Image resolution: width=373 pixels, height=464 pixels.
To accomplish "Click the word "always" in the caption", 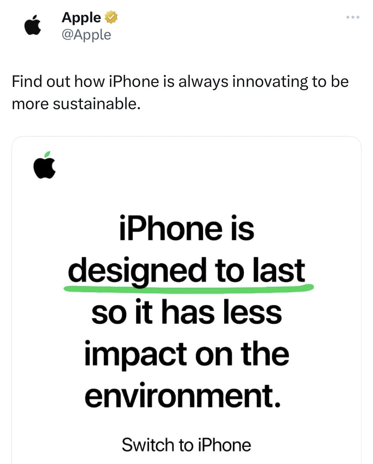I will click(x=203, y=81).
